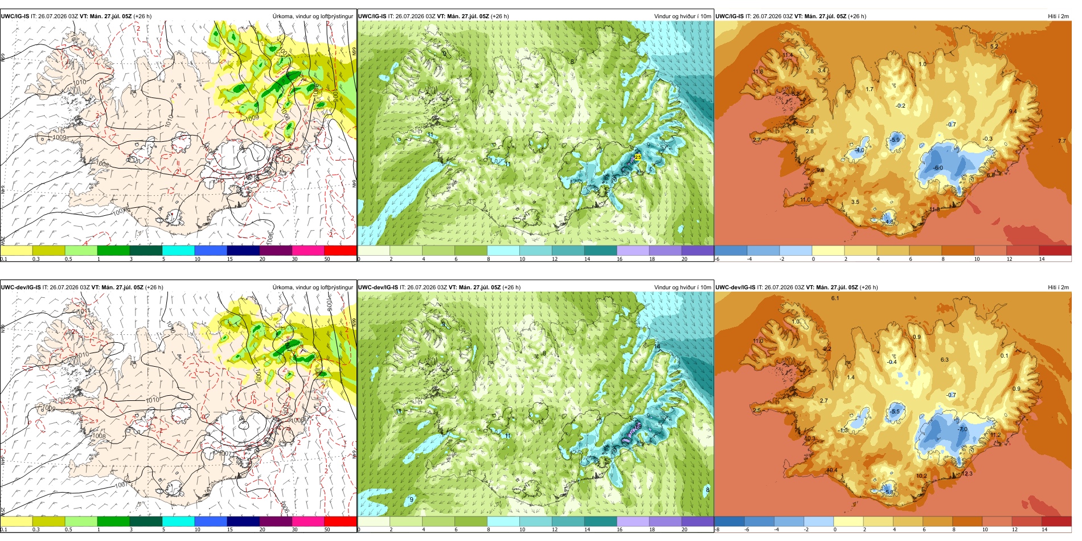1082x541 pixels.
Task: Pick the pink 30-50 swatch in bottom precipitation legend
Action: (308, 521)
